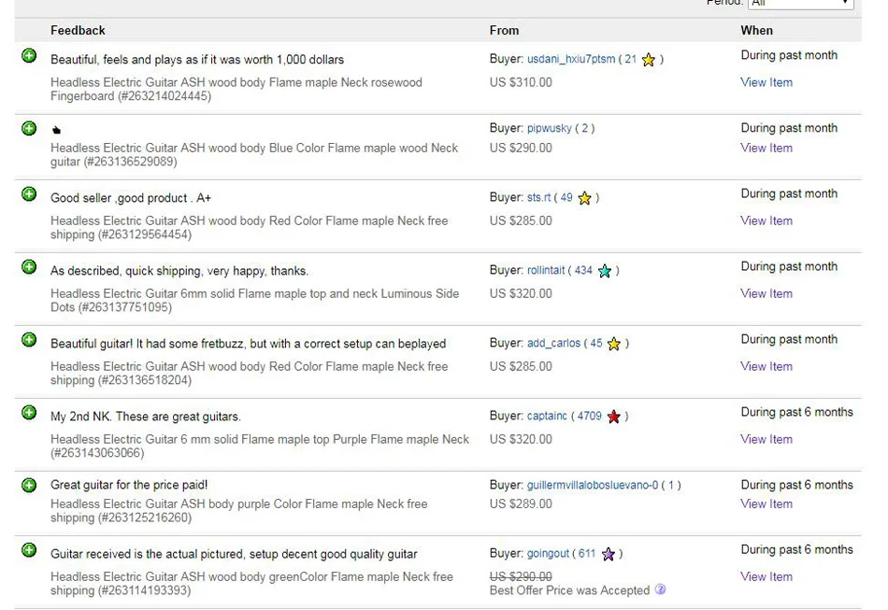Click comment "As described, quick shipping, very happy"
Image resolution: width=888 pixels, height=610 pixels.
179,271
